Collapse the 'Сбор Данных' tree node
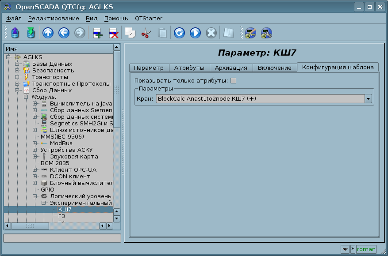The height and width of the screenshot is (256, 388). pyautogui.click(x=17, y=90)
